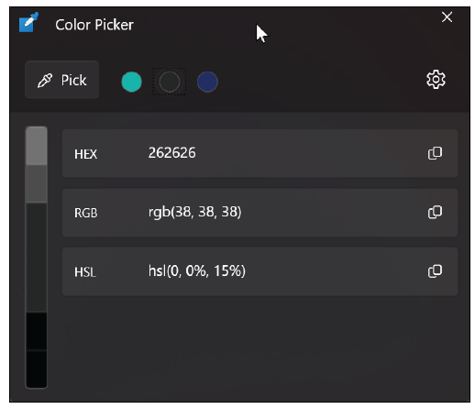Choose the darkest black shade in bar
The width and height of the screenshot is (475, 409).
point(37,369)
